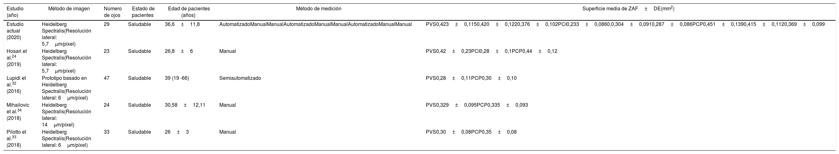Click the age value "36,6 ± 11,8"
This screenshot has width=839, height=154.
pyautogui.click(x=182, y=24)
